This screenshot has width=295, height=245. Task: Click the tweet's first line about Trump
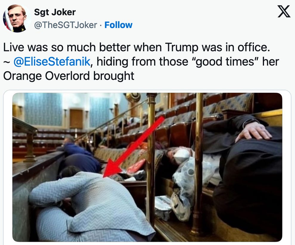136,47
